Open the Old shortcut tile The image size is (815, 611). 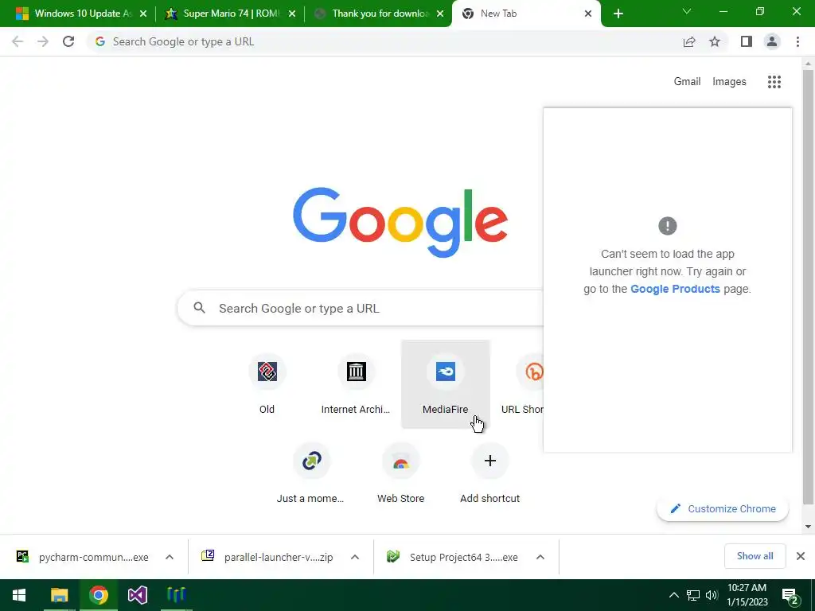[x=267, y=384]
